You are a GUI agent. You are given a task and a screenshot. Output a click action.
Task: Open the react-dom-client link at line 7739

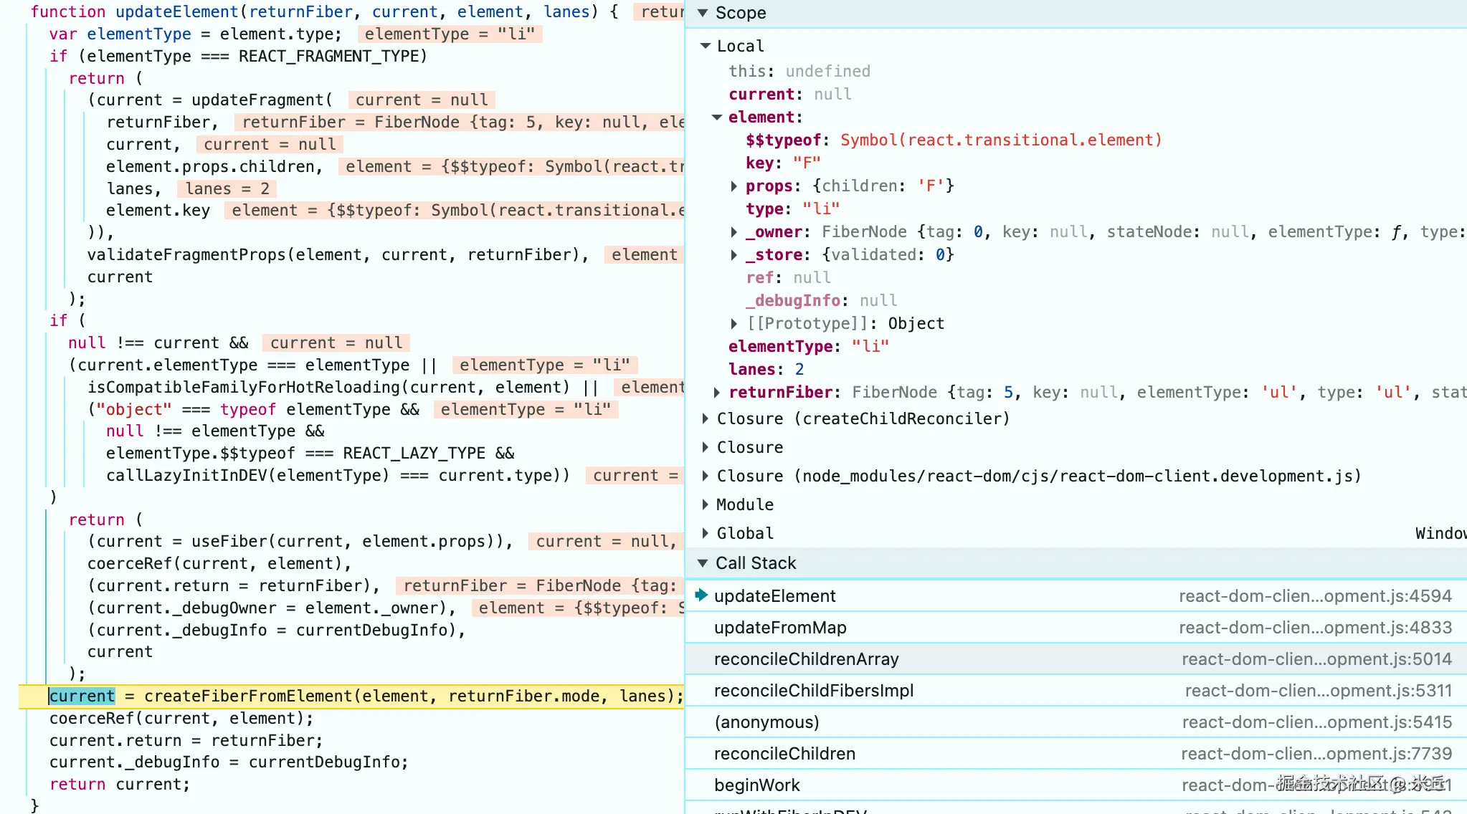(1316, 754)
